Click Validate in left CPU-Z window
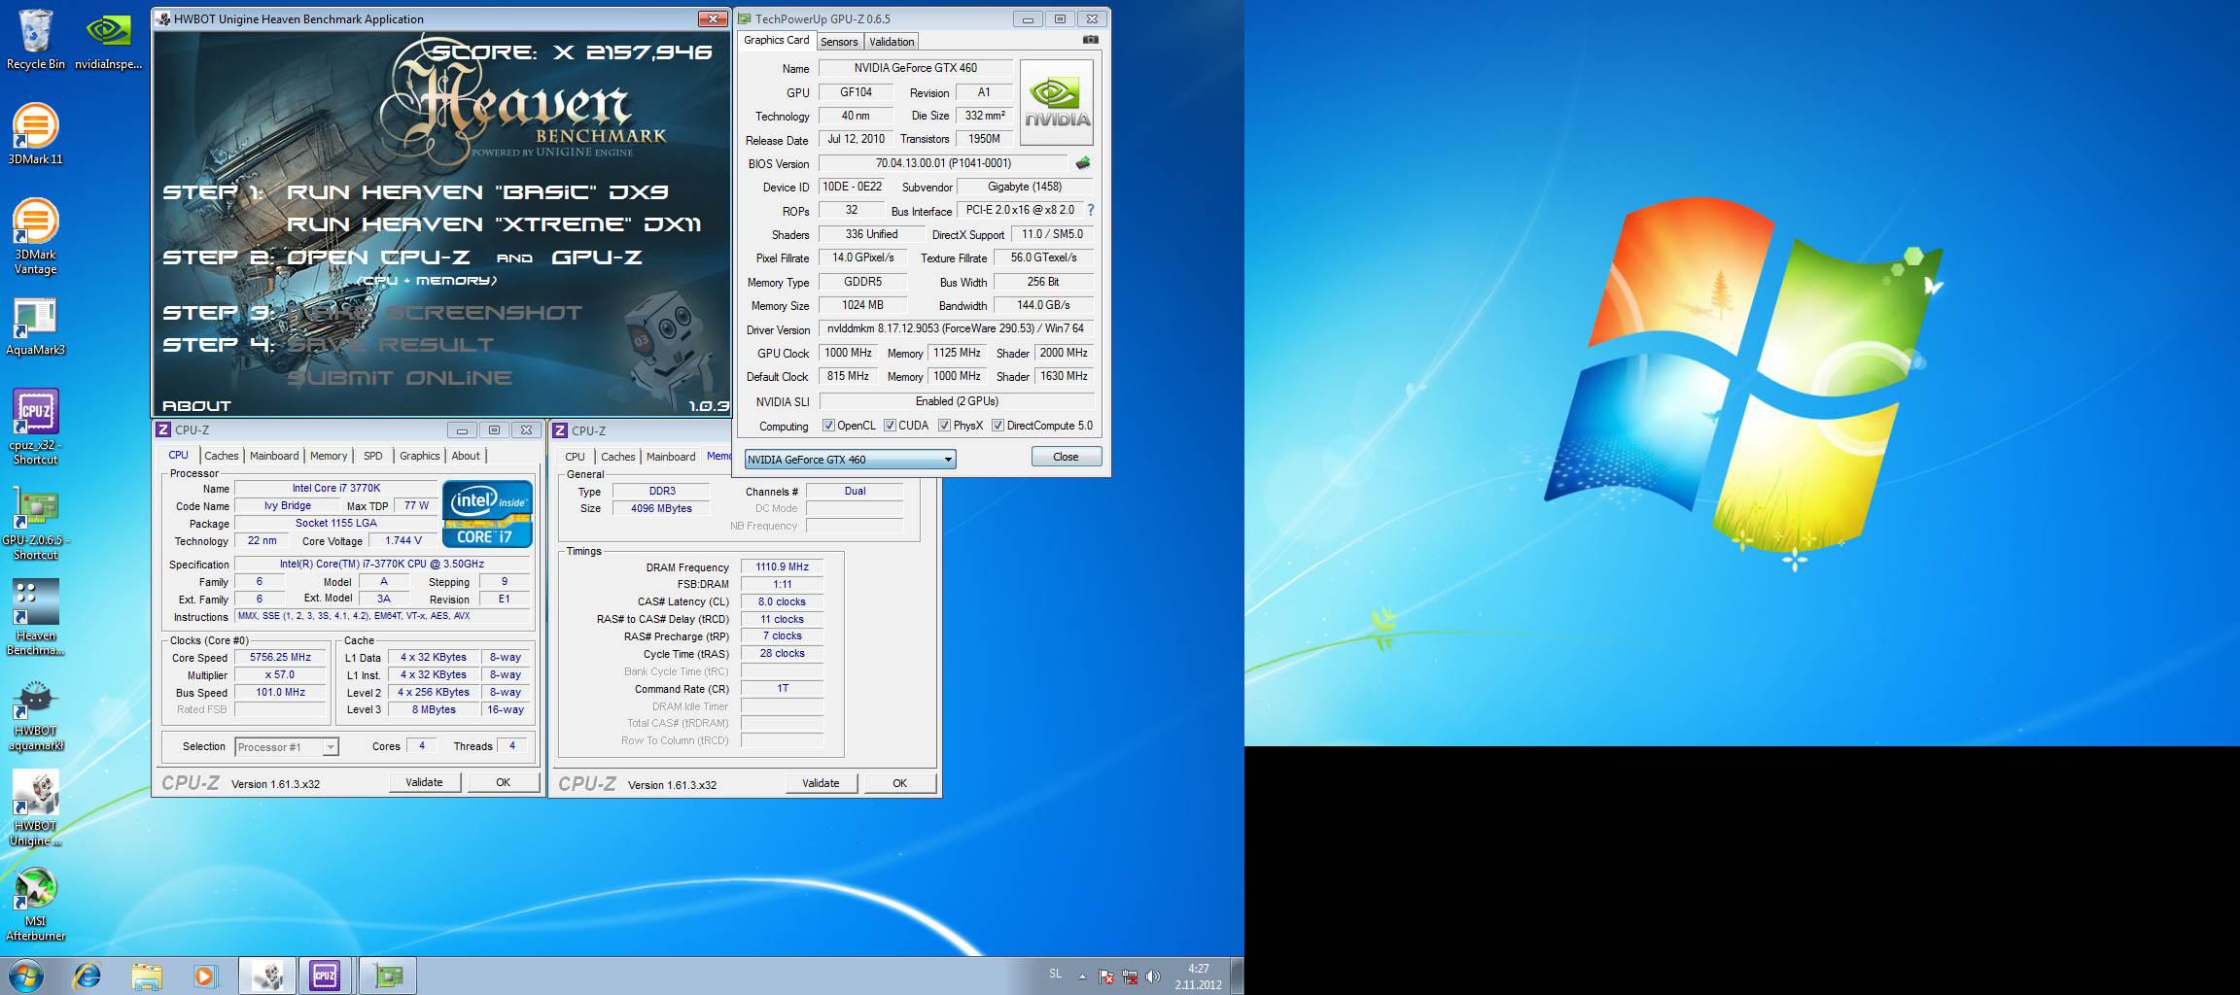 424,782
